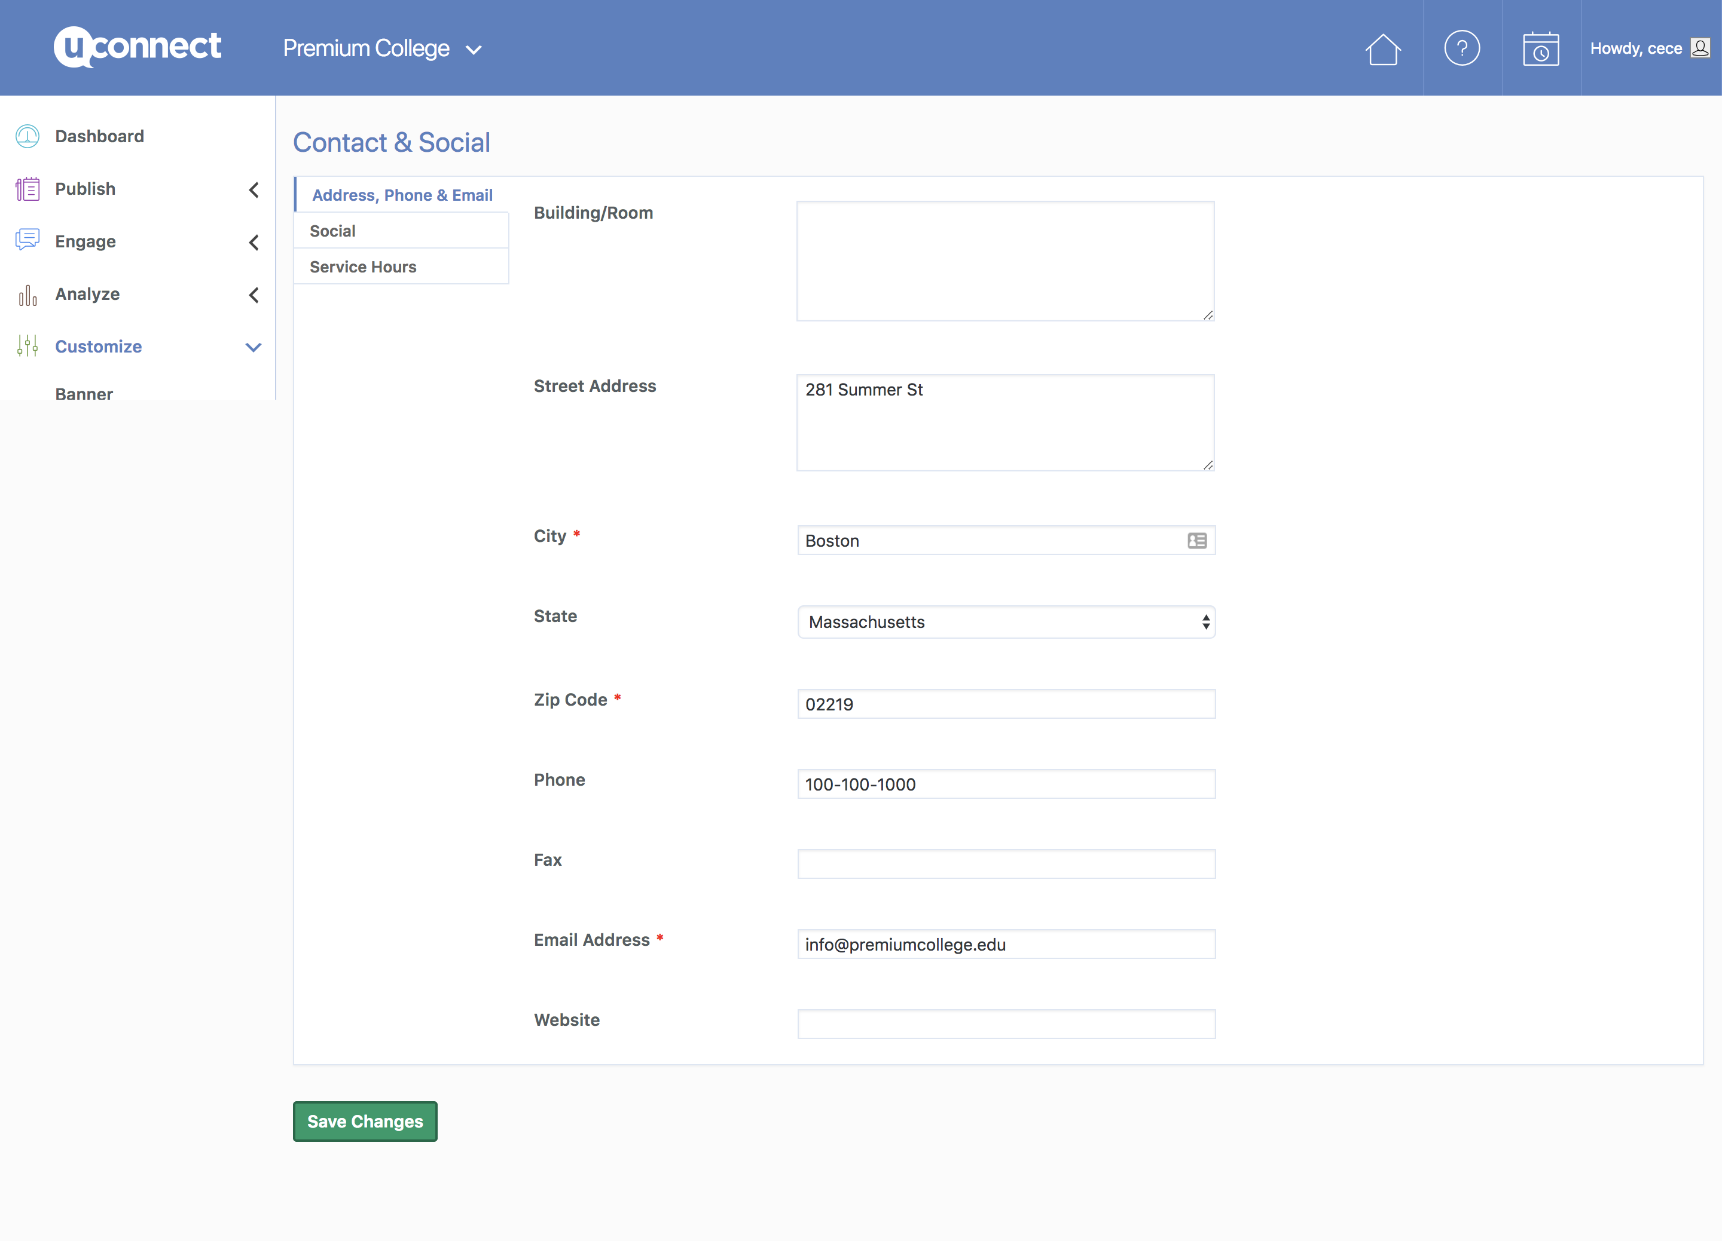Switch to the Social tab
The width and height of the screenshot is (1722, 1241).
pyautogui.click(x=332, y=231)
